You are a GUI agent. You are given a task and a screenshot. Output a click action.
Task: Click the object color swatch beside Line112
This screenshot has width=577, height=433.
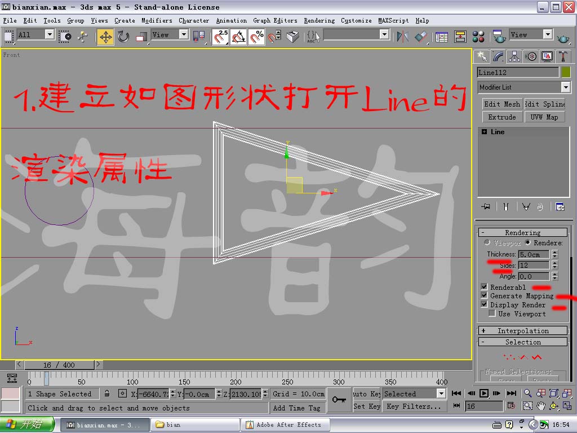pos(566,72)
